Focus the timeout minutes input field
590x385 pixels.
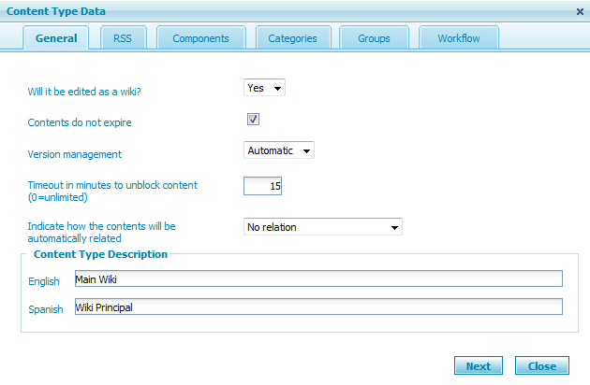[x=263, y=186]
